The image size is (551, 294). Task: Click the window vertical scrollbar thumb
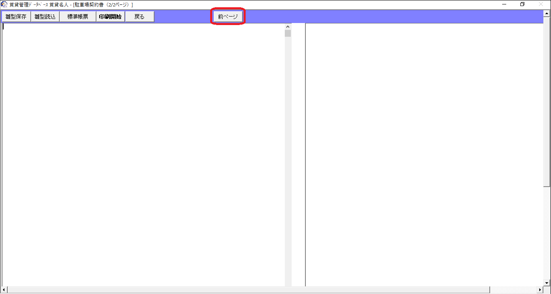pos(547,101)
